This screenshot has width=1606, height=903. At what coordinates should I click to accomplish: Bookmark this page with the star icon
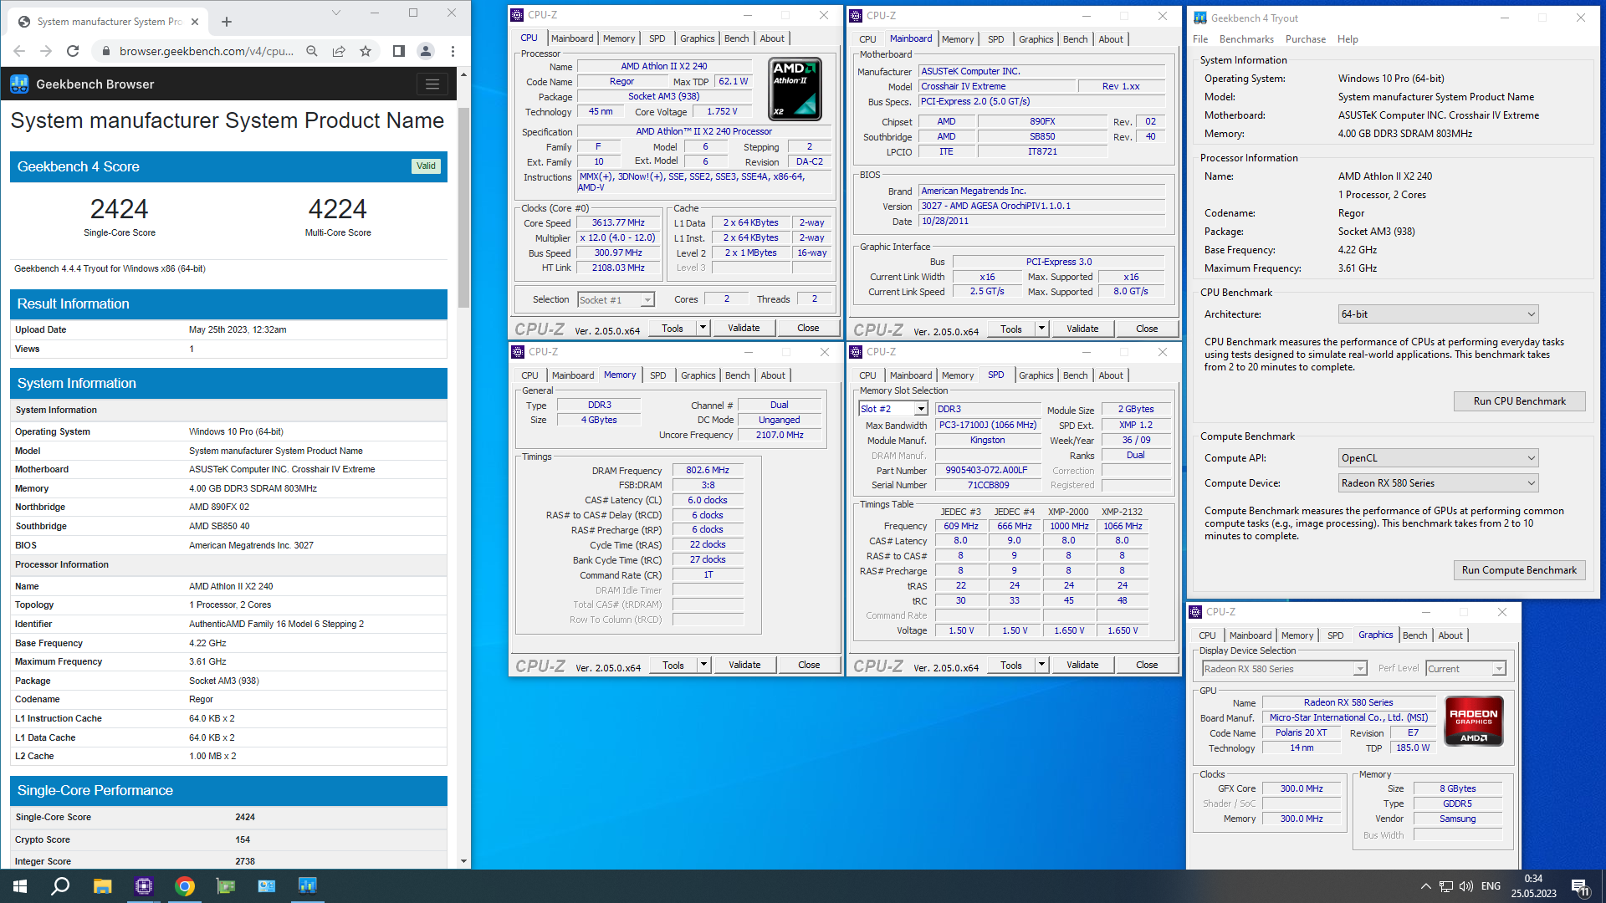(366, 51)
